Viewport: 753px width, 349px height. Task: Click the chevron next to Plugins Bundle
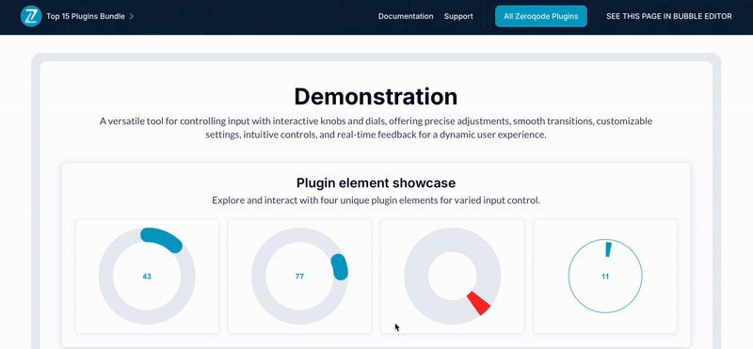tap(132, 16)
